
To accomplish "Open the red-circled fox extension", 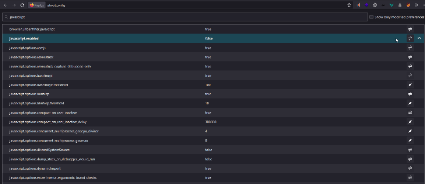I will point(408,5).
